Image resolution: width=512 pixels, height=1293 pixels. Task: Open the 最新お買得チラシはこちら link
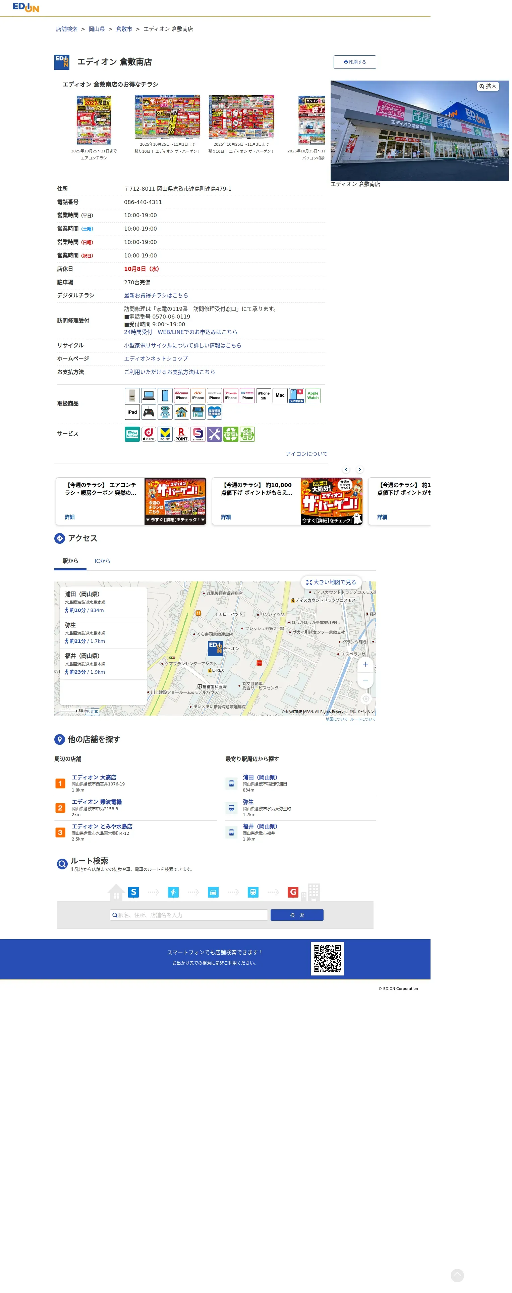157,296
